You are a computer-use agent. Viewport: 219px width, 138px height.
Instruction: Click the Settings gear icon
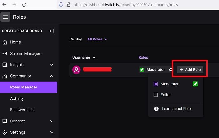(4, 132)
